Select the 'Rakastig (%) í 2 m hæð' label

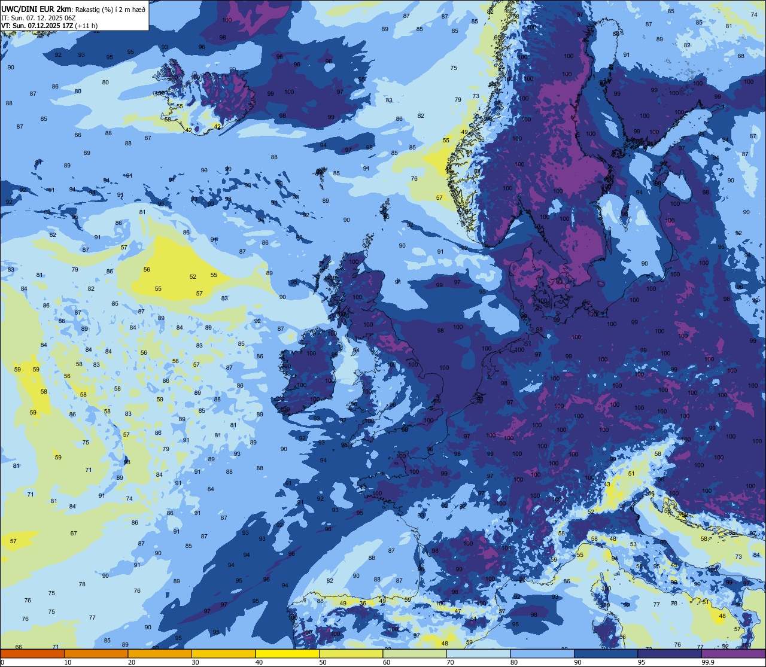point(110,10)
